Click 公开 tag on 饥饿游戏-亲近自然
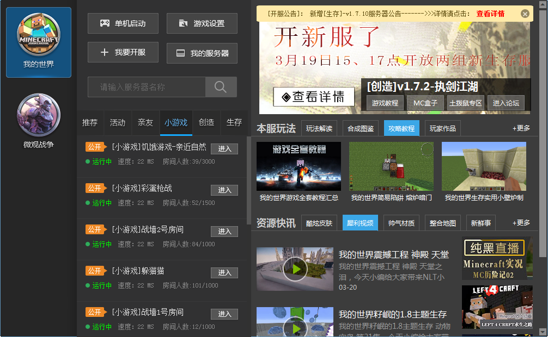548x337 pixels. [95, 147]
